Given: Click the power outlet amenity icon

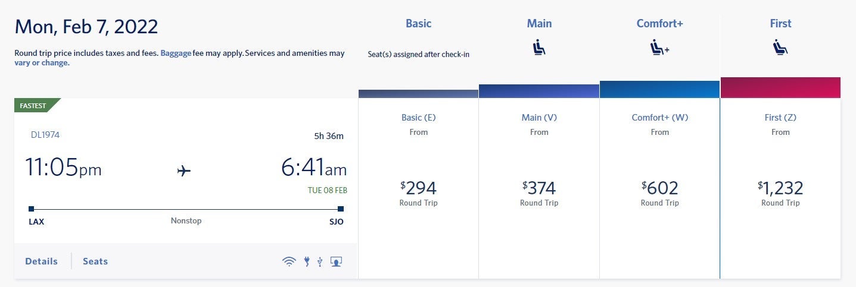Looking at the screenshot, I should (307, 261).
